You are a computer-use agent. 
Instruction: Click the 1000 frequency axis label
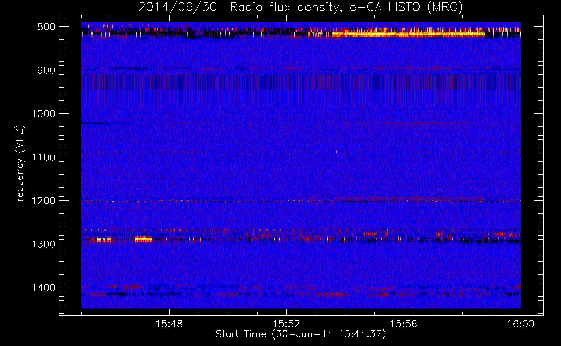click(44, 114)
